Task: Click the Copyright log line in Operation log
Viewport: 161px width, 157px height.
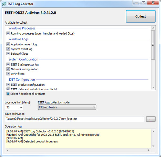Action: click(53, 135)
